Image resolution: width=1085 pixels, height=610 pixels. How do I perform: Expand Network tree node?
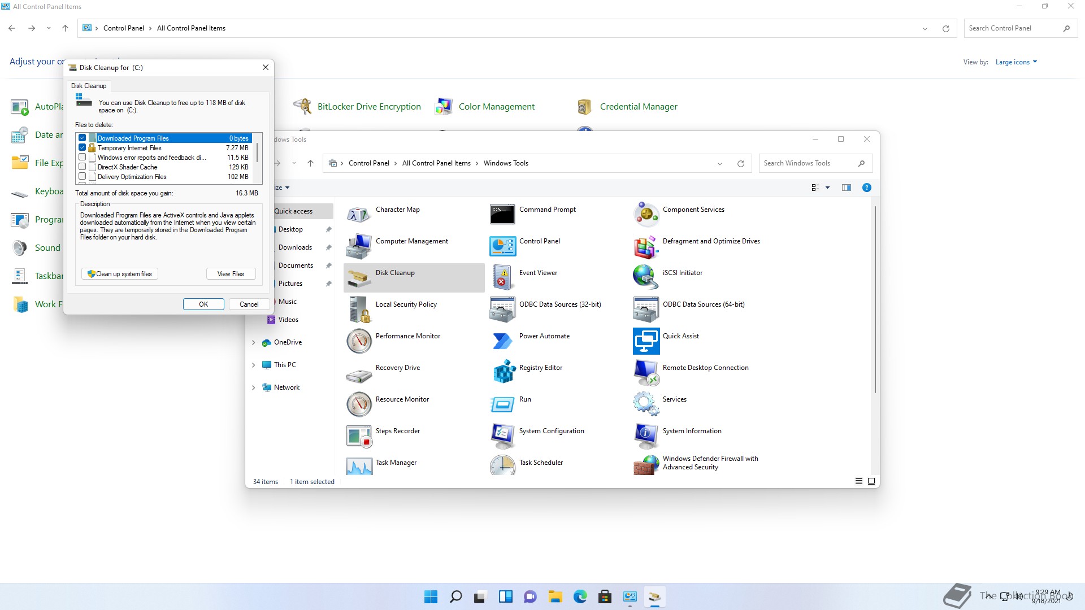pyautogui.click(x=253, y=388)
